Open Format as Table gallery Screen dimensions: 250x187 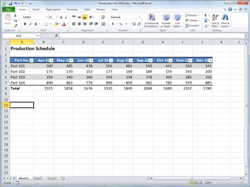(166, 21)
